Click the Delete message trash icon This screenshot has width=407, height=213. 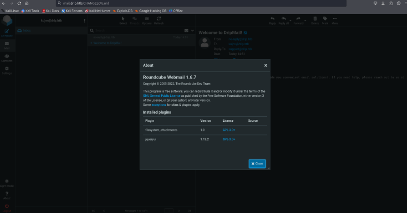point(314,20)
